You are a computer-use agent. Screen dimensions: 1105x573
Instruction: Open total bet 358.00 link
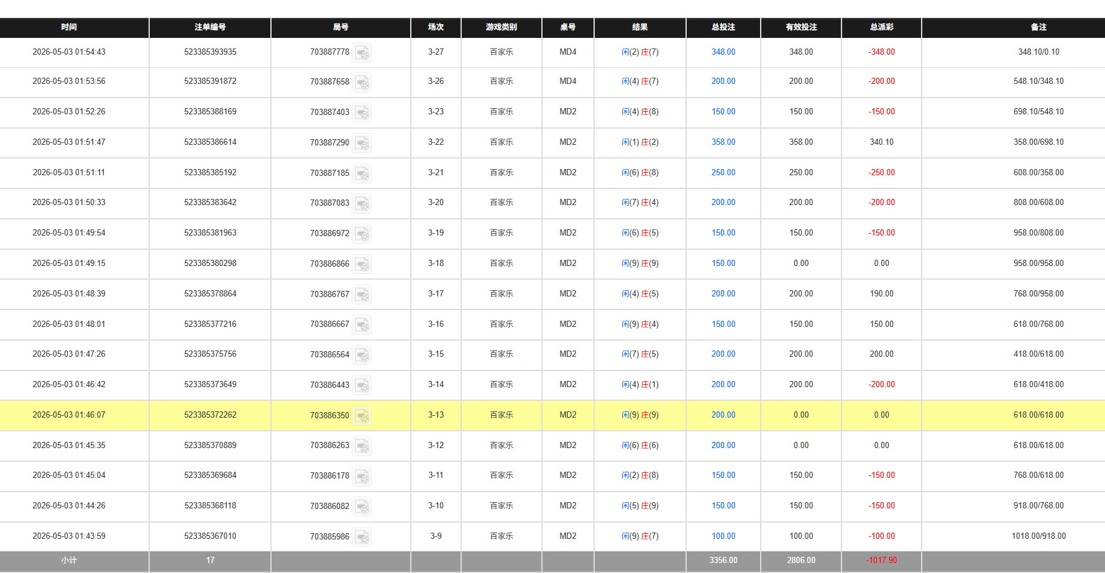coord(723,142)
